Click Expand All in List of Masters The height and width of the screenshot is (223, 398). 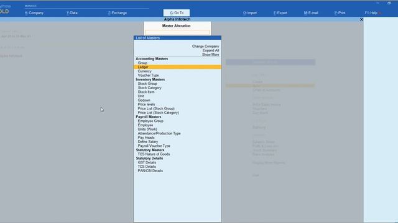click(211, 51)
